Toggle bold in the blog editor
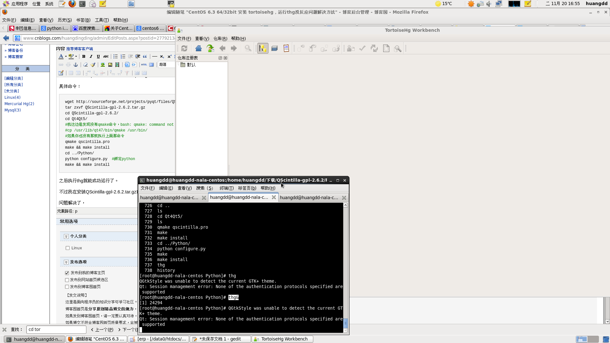The image size is (610, 343). point(84,57)
